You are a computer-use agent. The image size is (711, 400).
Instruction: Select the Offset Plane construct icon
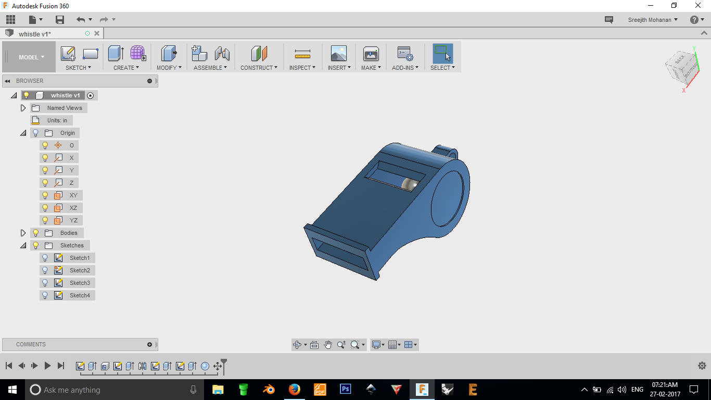click(259, 53)
